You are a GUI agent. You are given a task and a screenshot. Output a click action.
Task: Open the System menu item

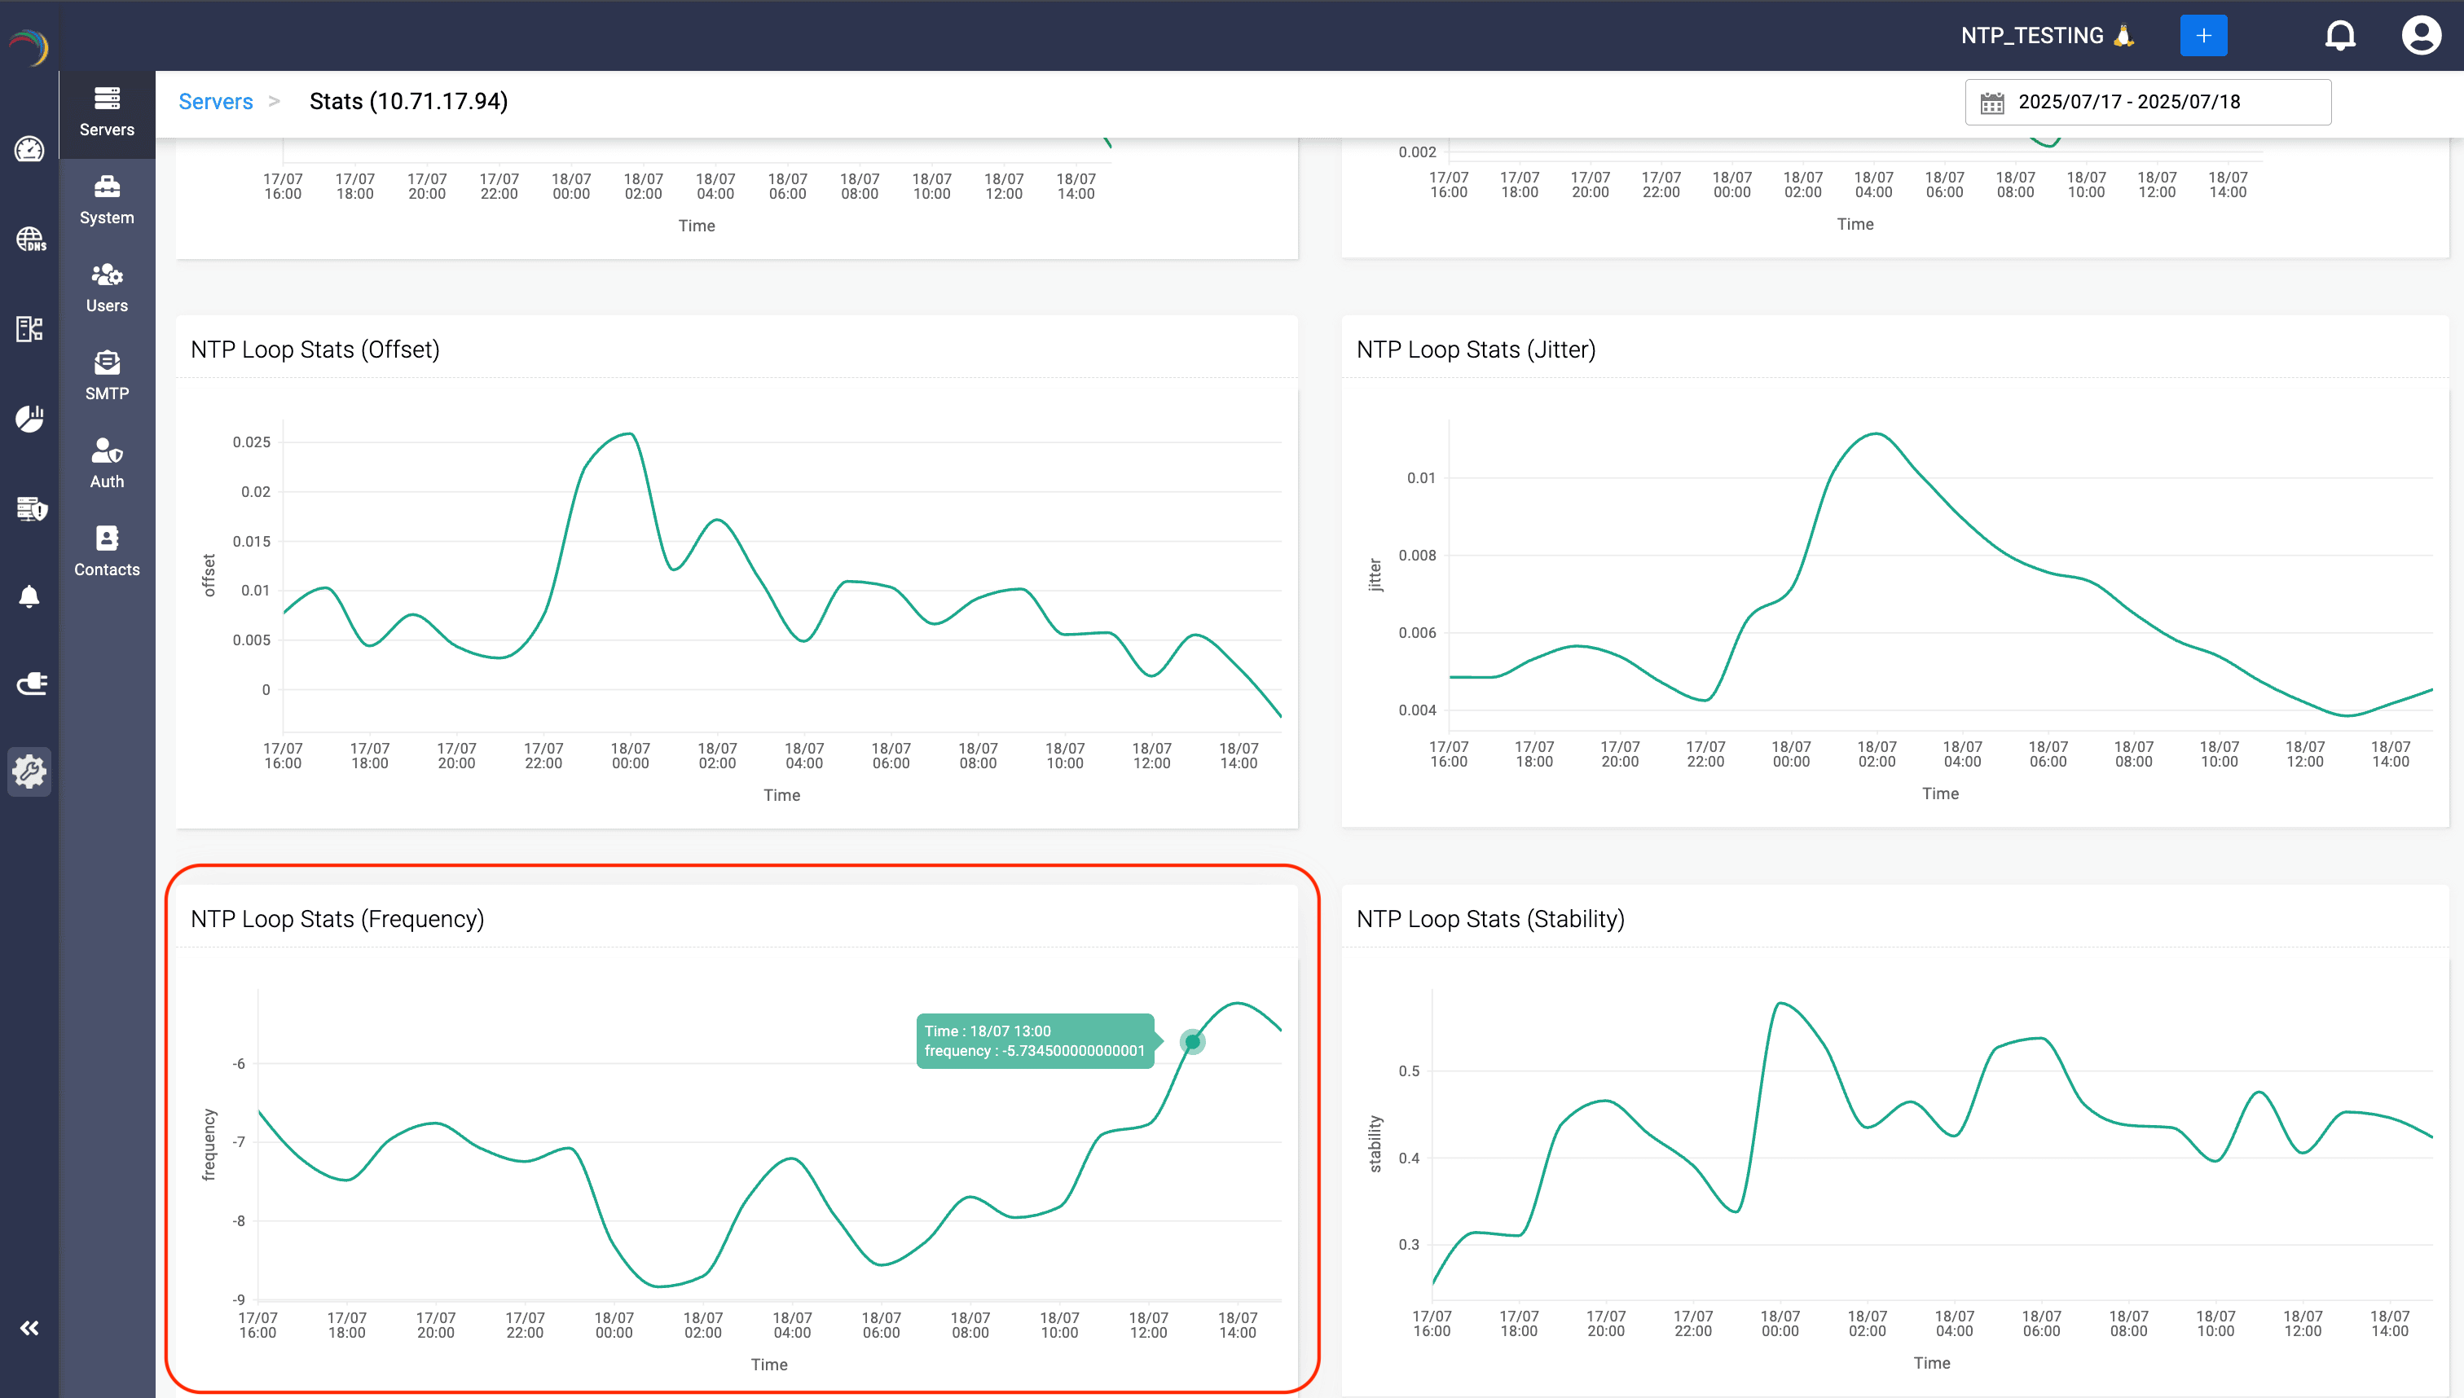(x=107, y=200)
